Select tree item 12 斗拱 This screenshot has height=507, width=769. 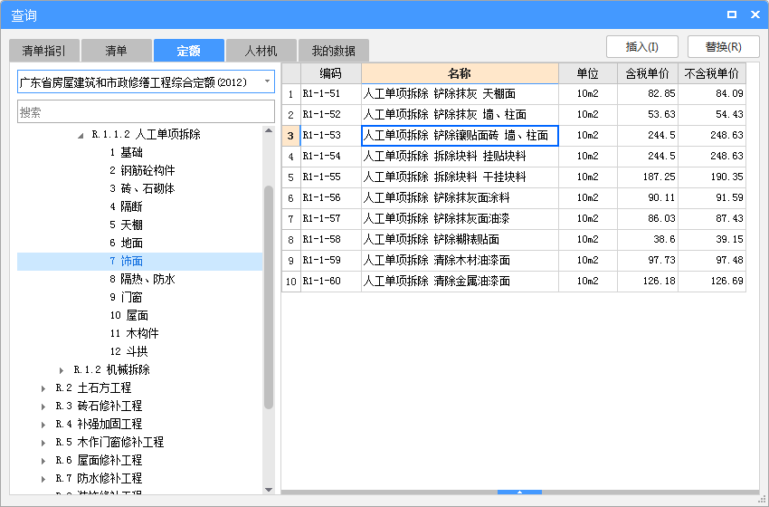129,351
